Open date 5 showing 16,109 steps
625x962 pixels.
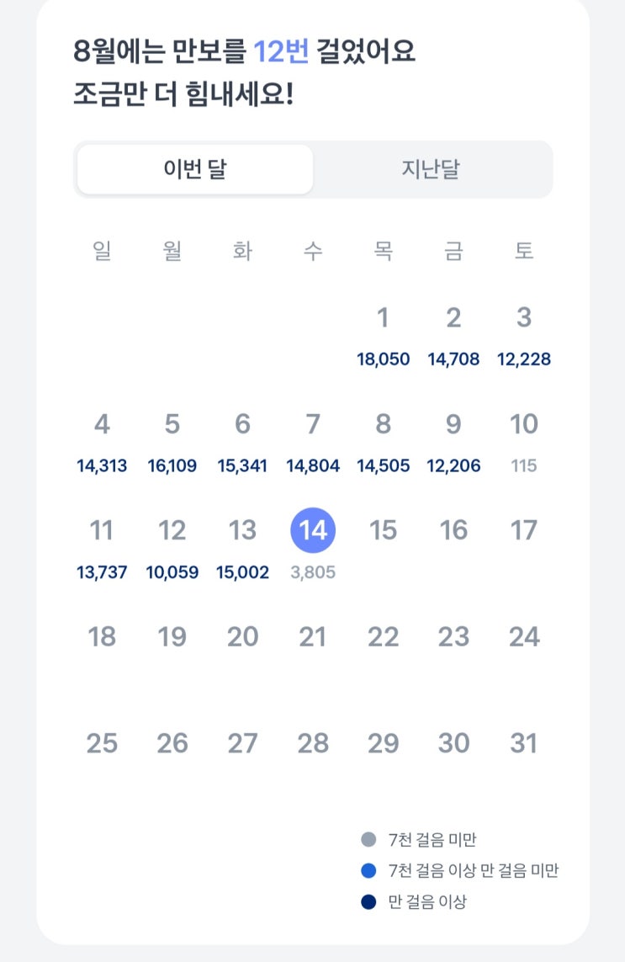pos(172,425)
